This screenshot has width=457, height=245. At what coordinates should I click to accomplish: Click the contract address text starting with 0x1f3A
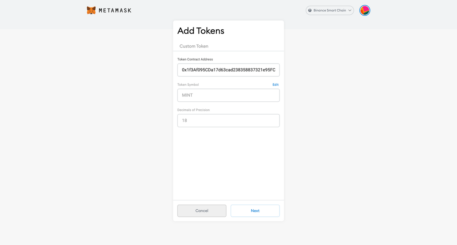click(x=228, y=70)
